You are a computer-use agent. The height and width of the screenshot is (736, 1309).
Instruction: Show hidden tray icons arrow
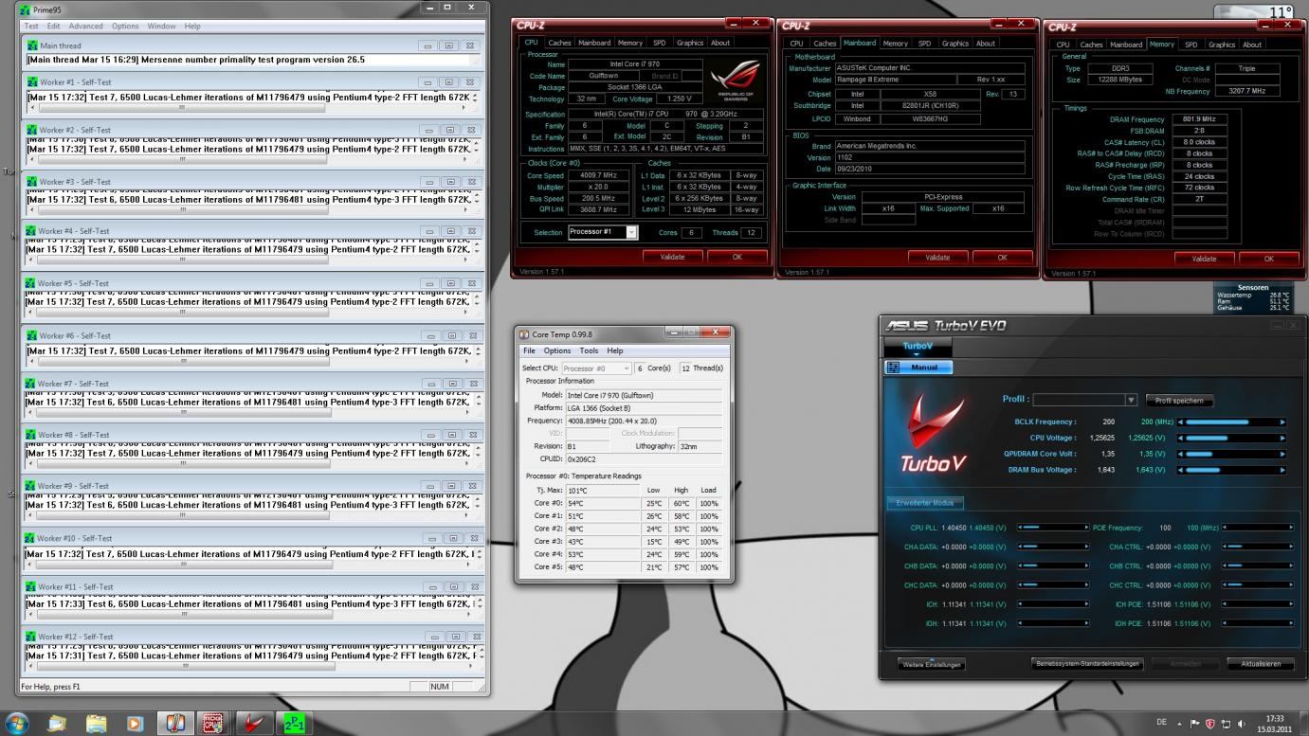pos(1179,724)
